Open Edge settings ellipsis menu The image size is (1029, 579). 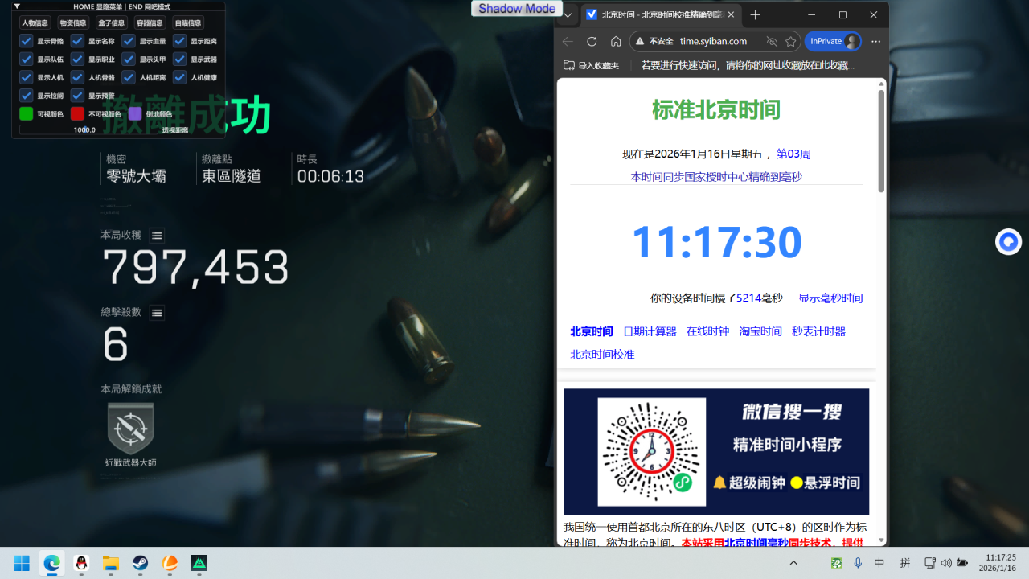click(875, 41)
